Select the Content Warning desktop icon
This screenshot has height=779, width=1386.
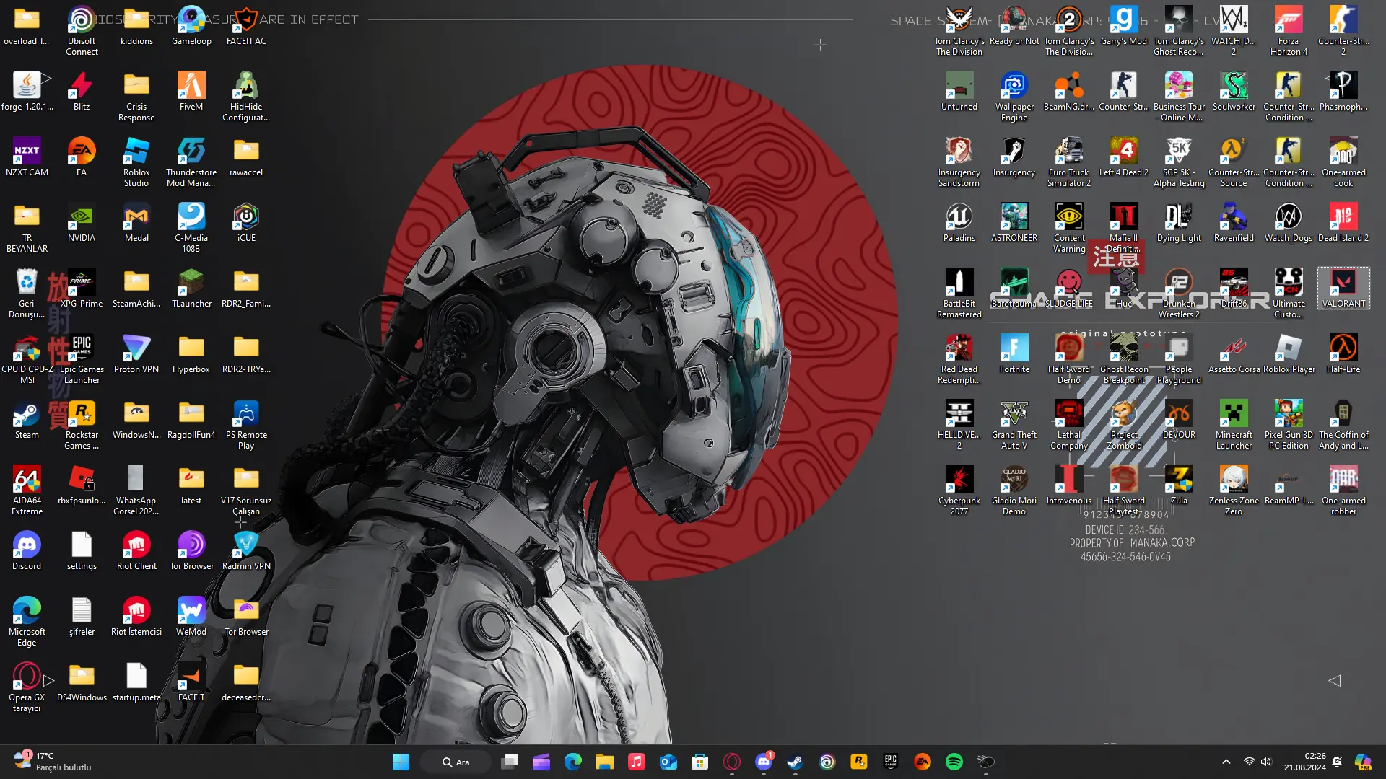click(1069, 227)
